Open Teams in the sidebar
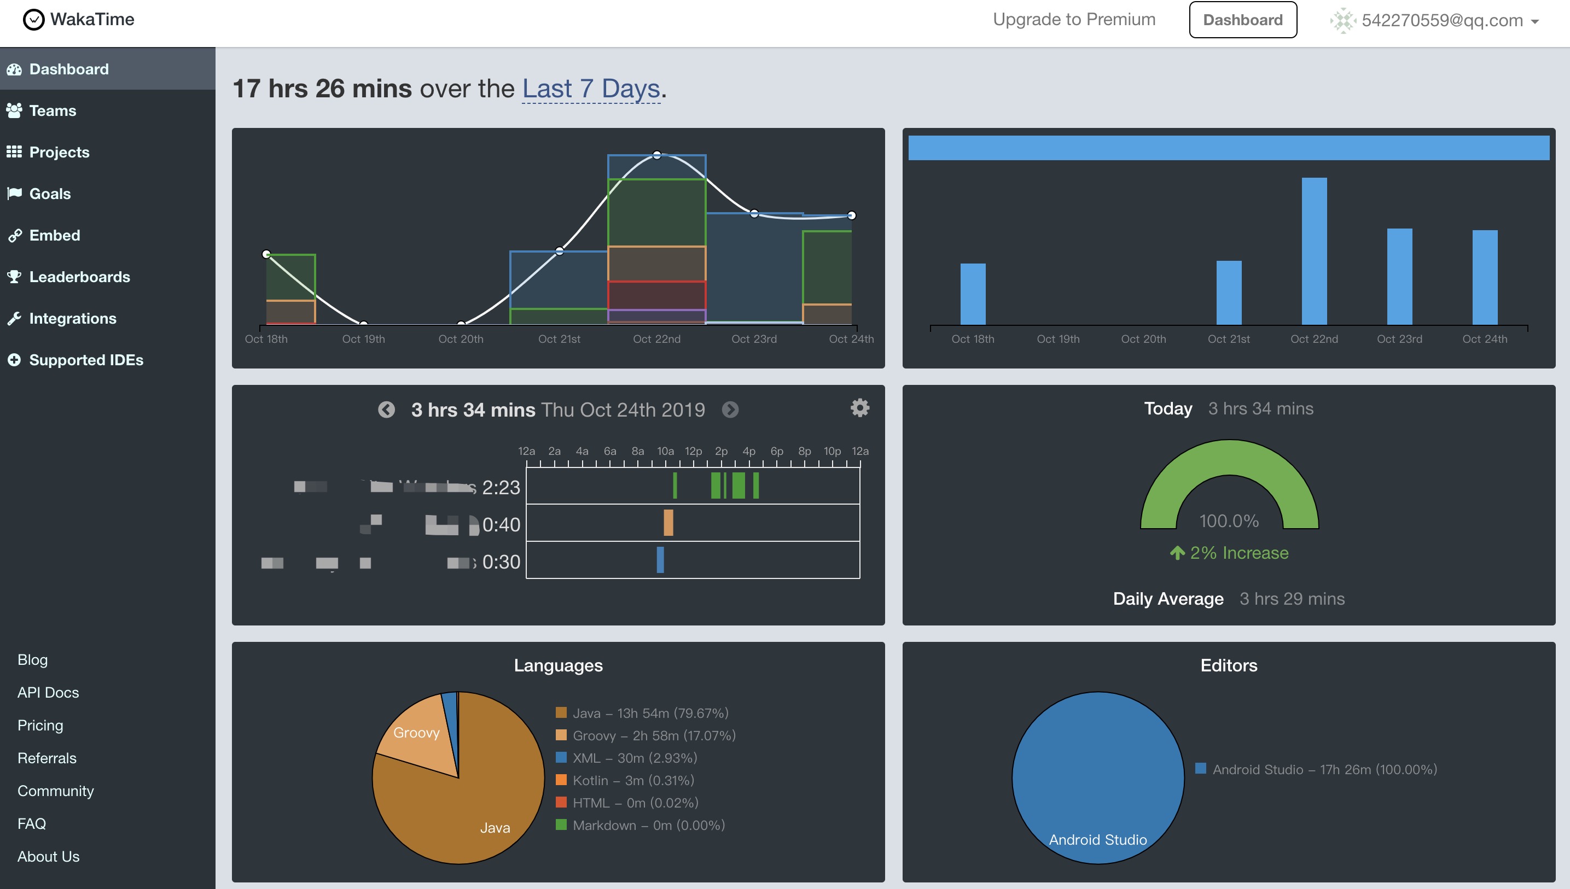1570x889 pixels. pos(108,110)
